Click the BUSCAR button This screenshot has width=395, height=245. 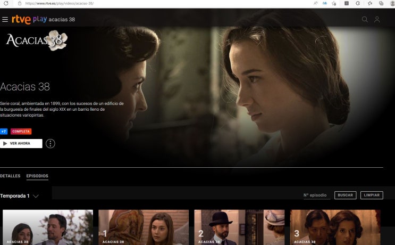point(346,195)
